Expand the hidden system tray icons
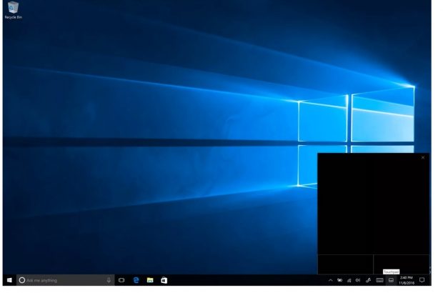This screenshot has height=293, width=443. tap(330, 280)
